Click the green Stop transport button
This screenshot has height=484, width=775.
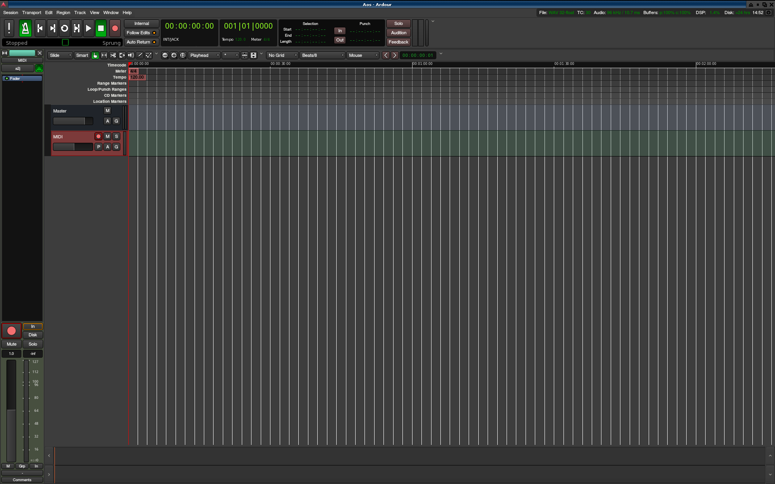click(x=101, y=28)
